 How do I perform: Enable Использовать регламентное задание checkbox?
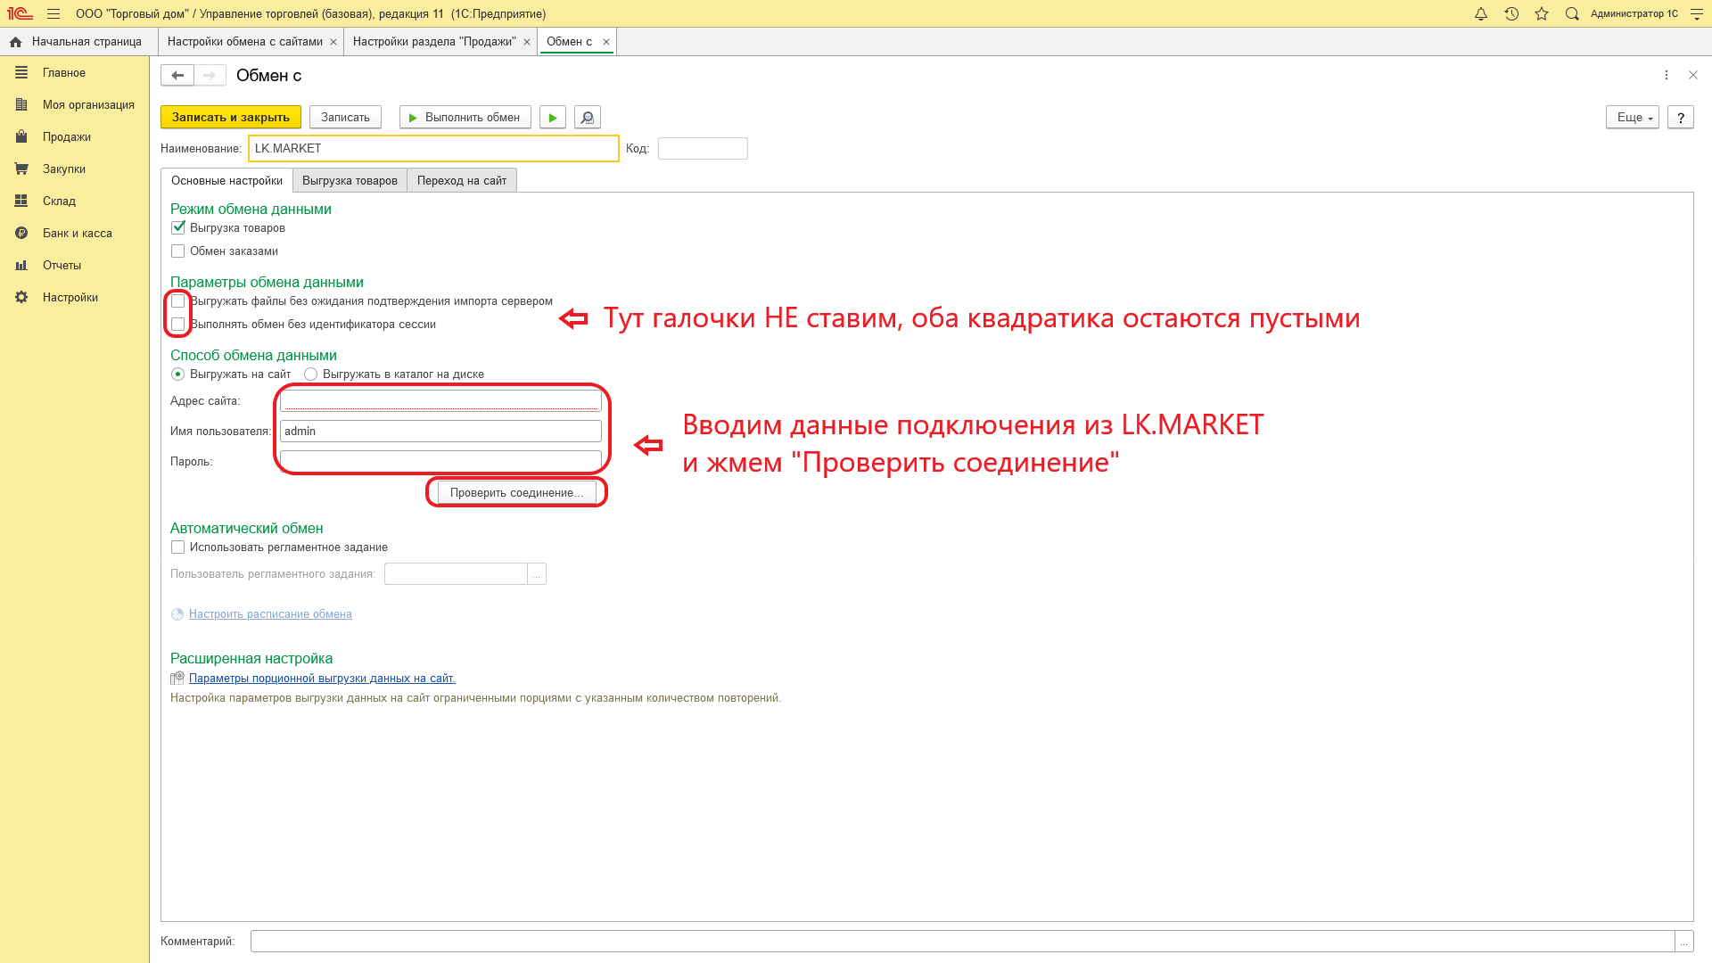pos(178,547)
